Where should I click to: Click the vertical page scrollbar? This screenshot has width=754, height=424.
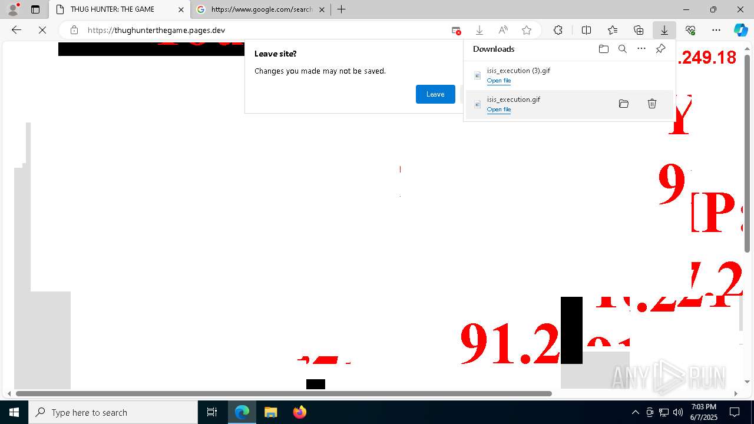click(748, 153)
